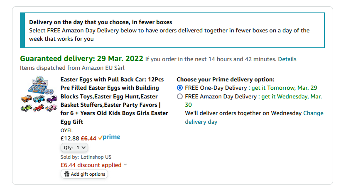Click the Delivery in fewer boxes banner heading
Viewport: 341px width, 189px height.
pyautogui.click(x=101, y=22)
